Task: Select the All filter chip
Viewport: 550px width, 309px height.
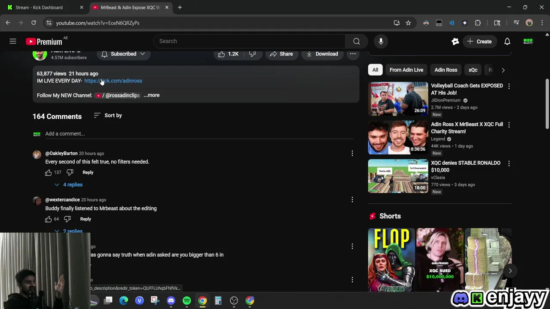Action: click(x=375, y=70)
